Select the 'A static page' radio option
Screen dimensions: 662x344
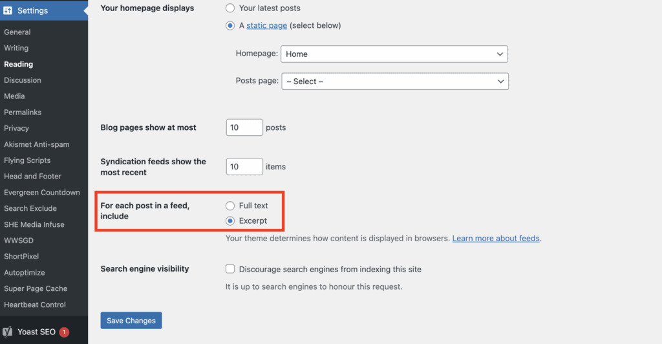(x=230, y=26)
